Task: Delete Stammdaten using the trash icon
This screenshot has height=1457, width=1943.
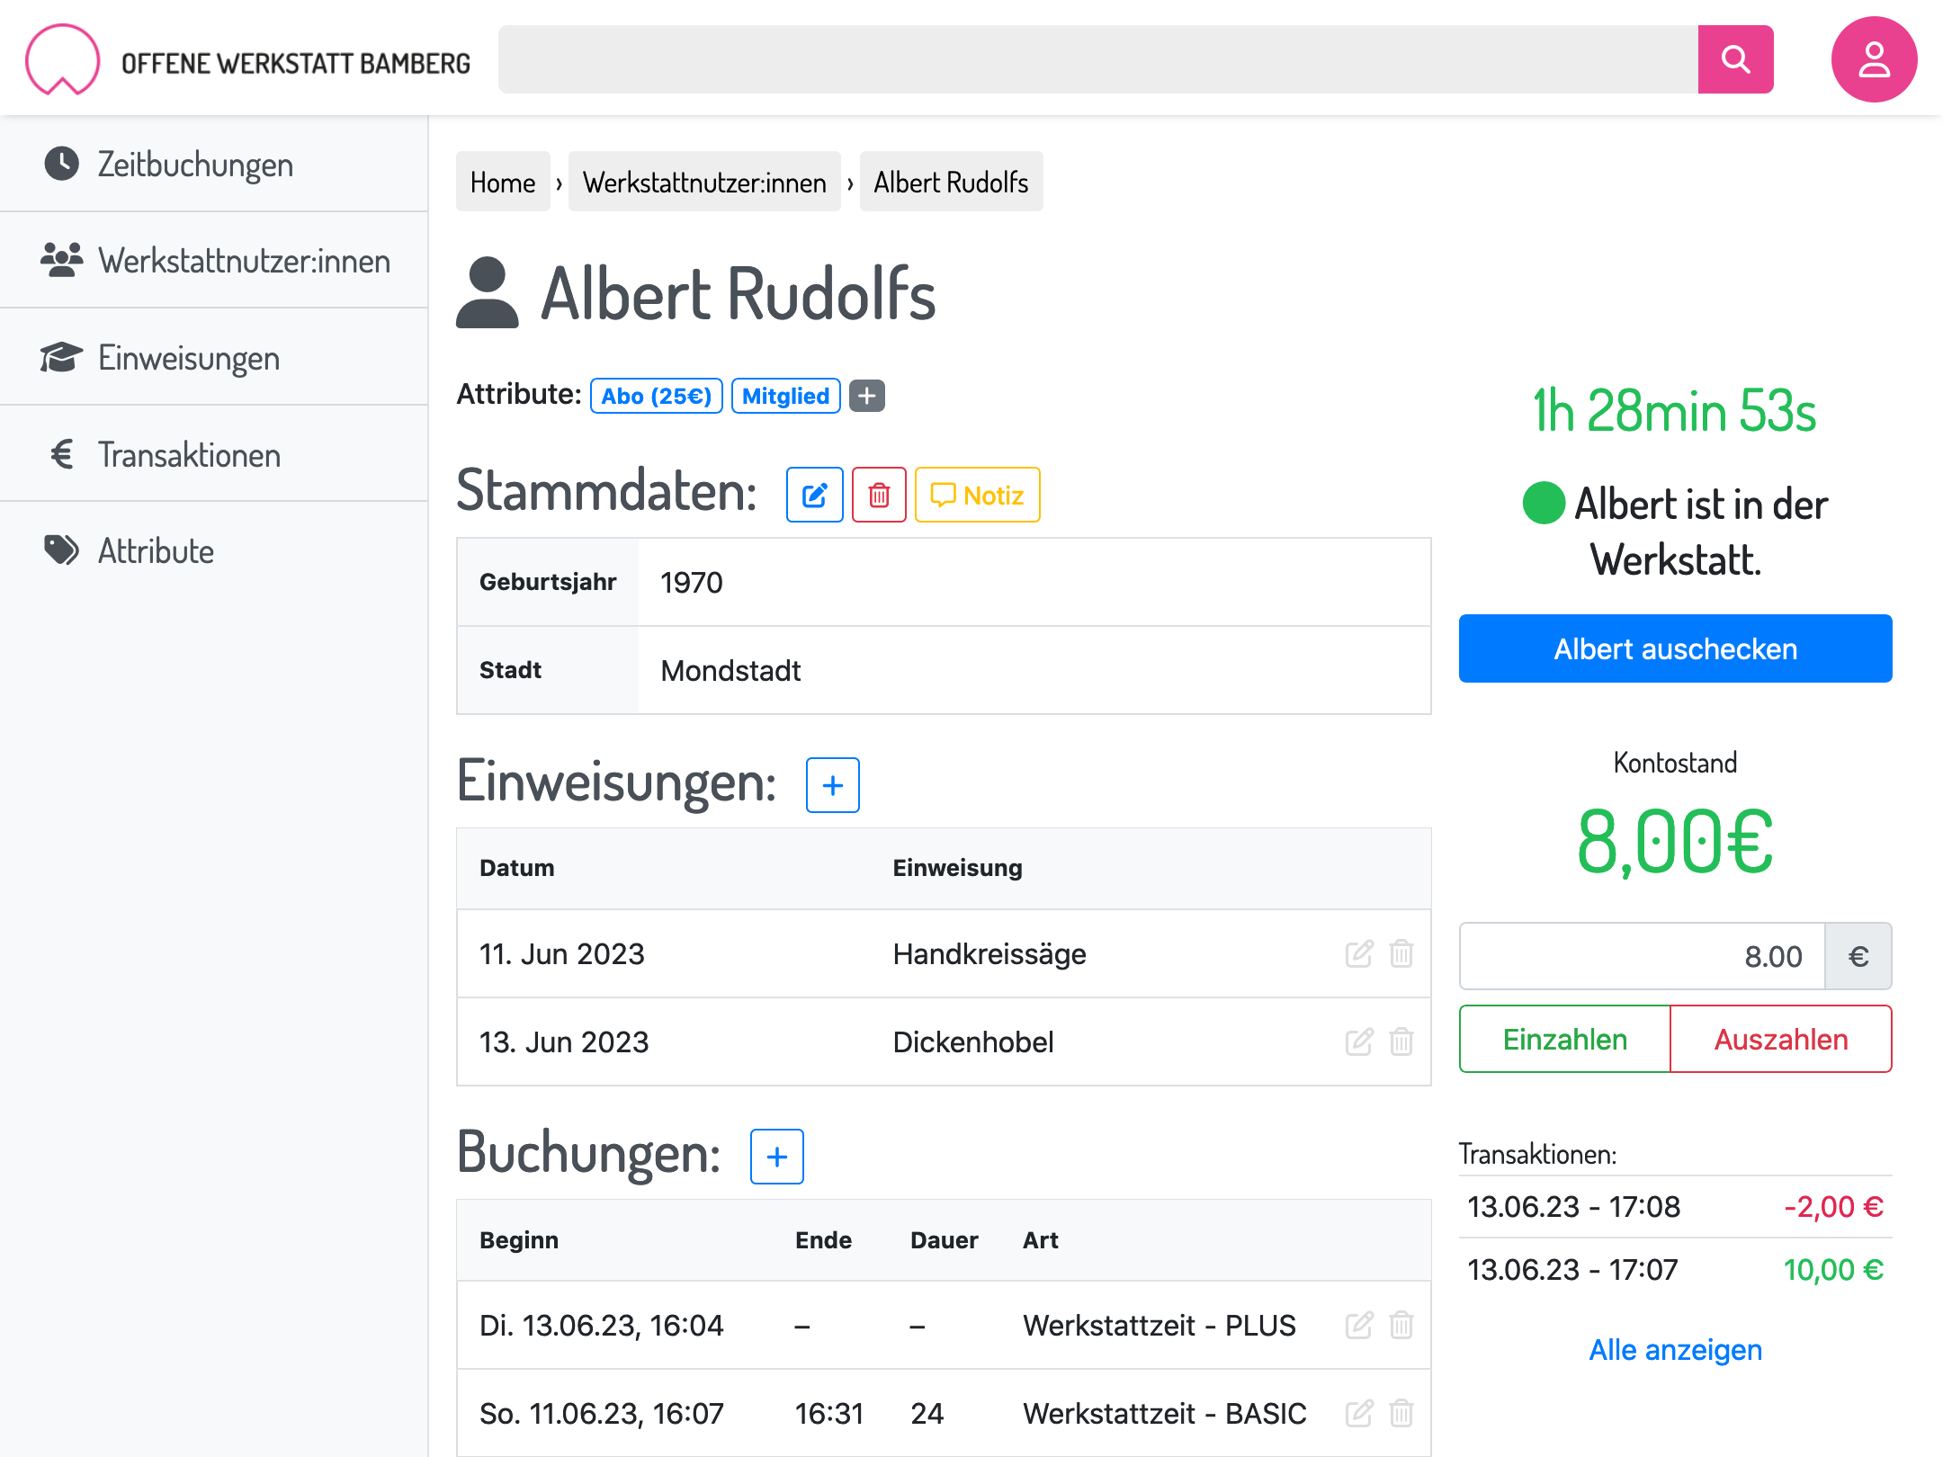Action: point(879,495)
